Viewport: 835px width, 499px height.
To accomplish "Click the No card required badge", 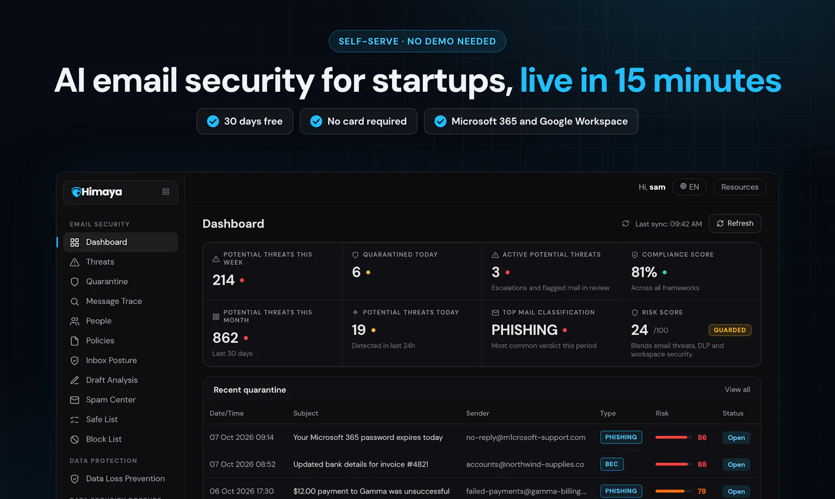I will coord(359,121).
